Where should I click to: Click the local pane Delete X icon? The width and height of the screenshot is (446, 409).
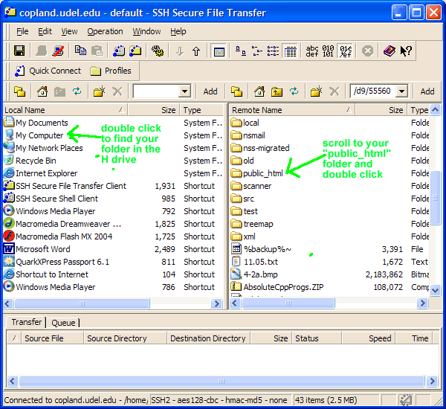click(x=117, y=91)
